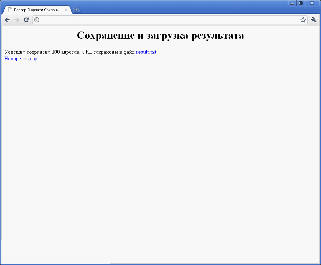This screenshot has height=265, width=321.
Task: Close the Парсер Яндекса tab
Action: pyautogui.click(x=66, y=10)
